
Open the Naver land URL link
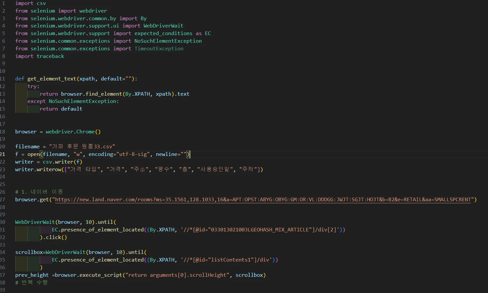pyautogui.click(x=263, y=200)
